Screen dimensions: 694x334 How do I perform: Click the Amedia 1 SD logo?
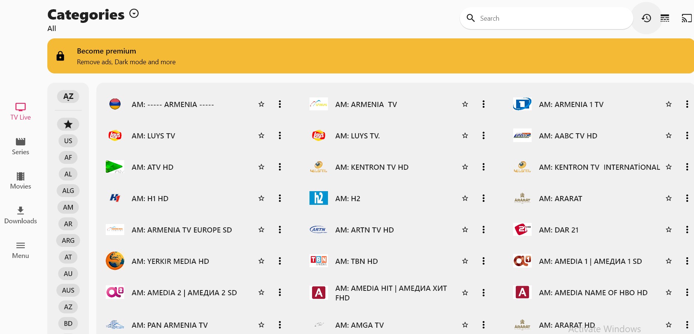click(522, 261)
